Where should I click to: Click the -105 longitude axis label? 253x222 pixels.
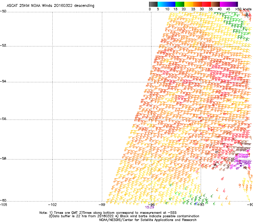[3, 205]
